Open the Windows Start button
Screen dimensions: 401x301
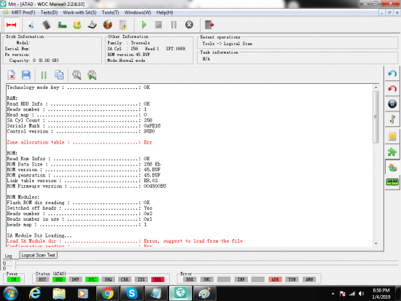pyautogui.click(x=10, y=293)
